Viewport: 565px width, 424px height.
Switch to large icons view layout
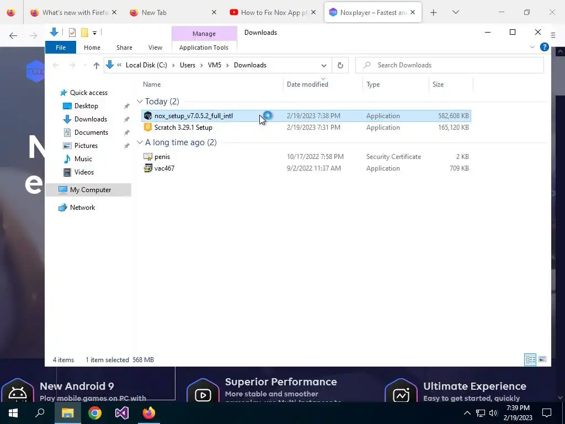pyautogui.click(x=542, y=359)
